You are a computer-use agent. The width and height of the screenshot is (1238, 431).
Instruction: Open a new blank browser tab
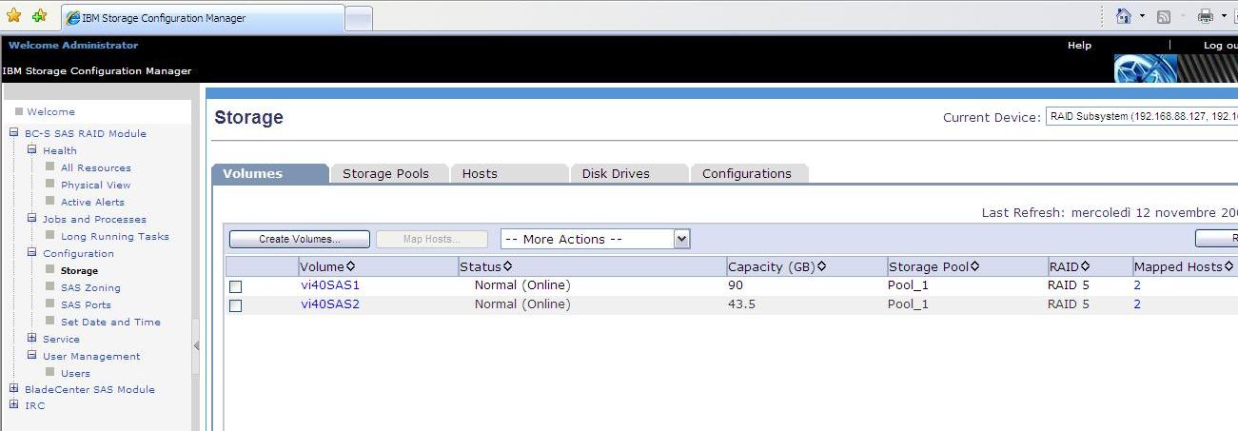tap(358, 19)
